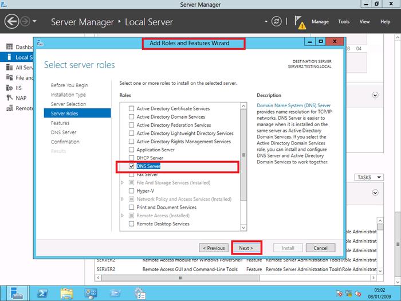Open Domain Name System (DNS) Server link
Image resolution: width=401 pixels, height=301 pixels.
point(293,105)
